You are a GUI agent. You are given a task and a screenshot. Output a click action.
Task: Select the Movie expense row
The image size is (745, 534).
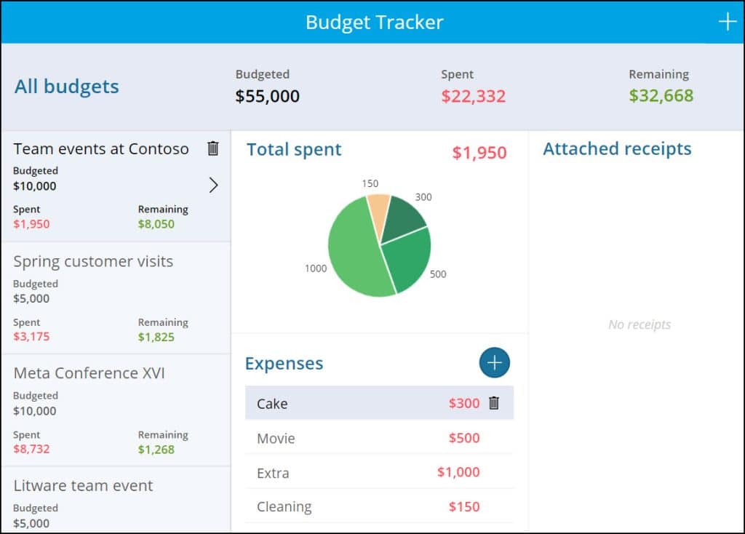tap(379, 437)
